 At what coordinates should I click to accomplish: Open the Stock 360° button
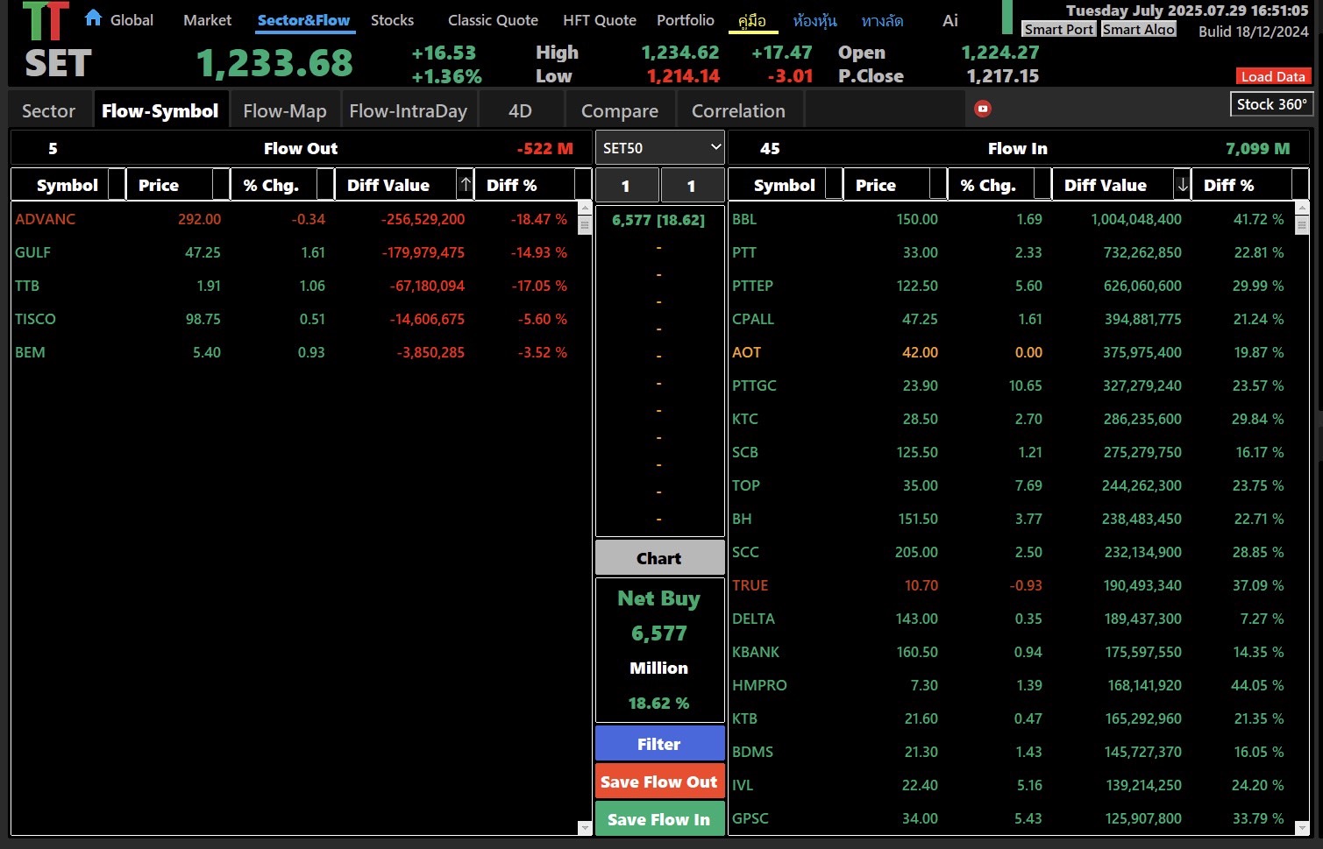(x=1271, y=104)
